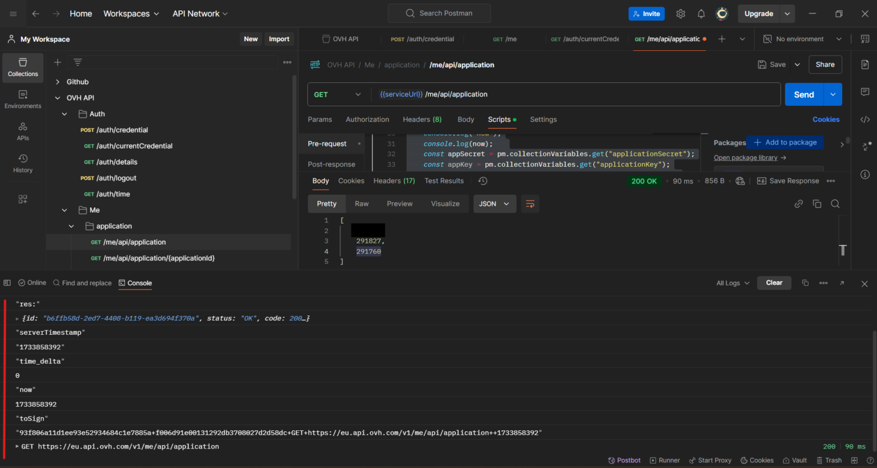The width and height of the screenshot is (877, 468).
Task: Collapse the Auth folder in OVH API
Action: coord(65,114)
